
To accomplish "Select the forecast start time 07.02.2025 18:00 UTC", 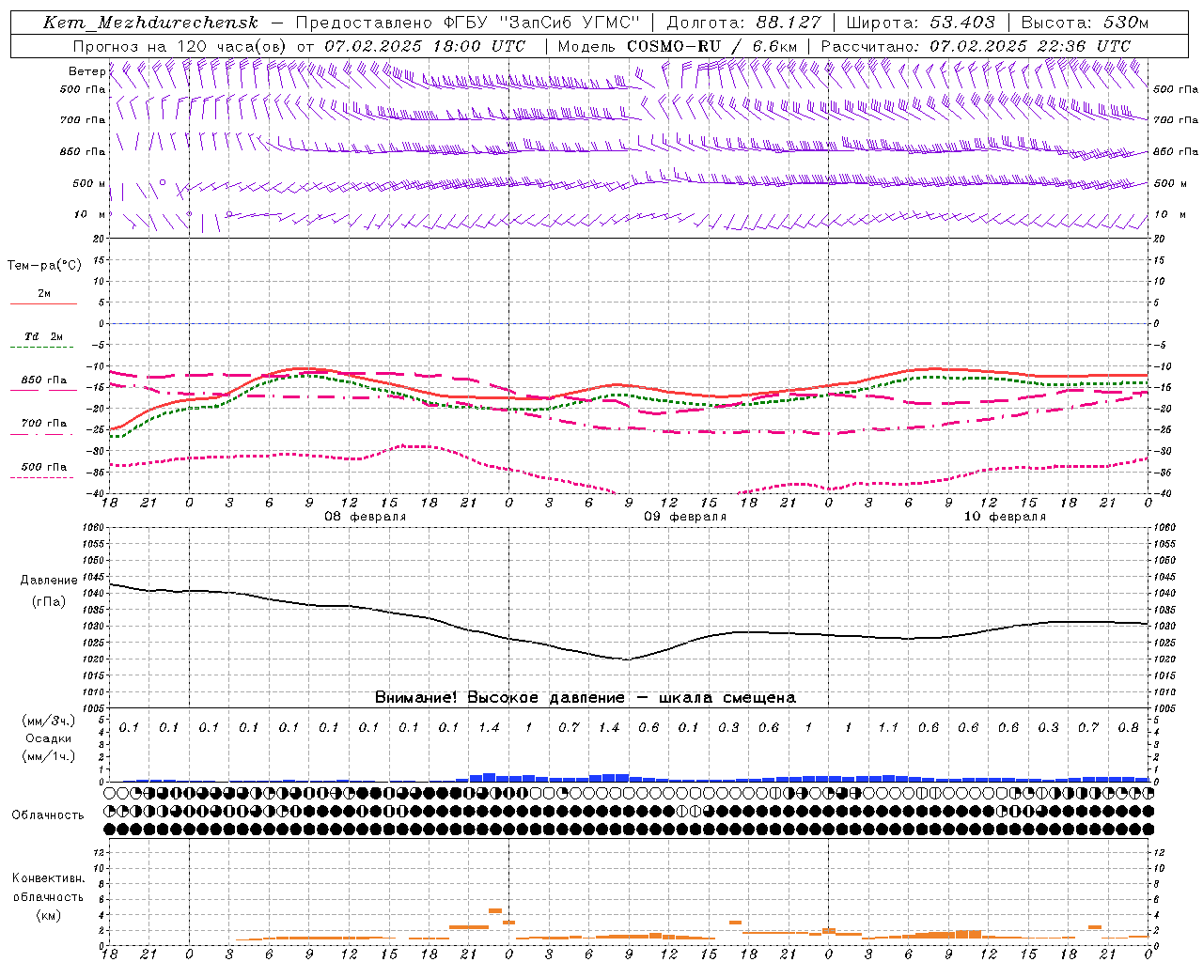I will [425, 46].
